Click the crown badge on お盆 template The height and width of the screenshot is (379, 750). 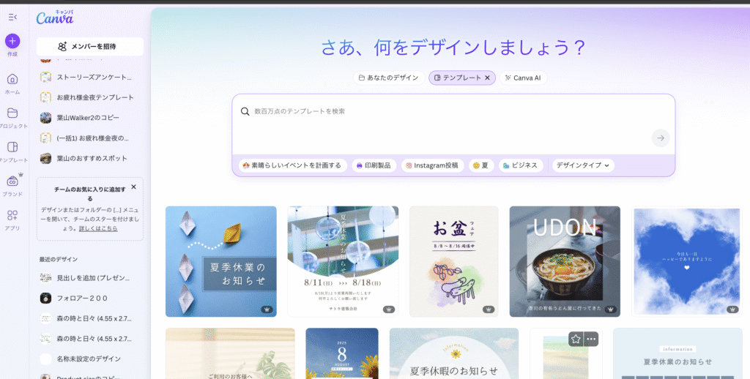[x=489, y=309]
